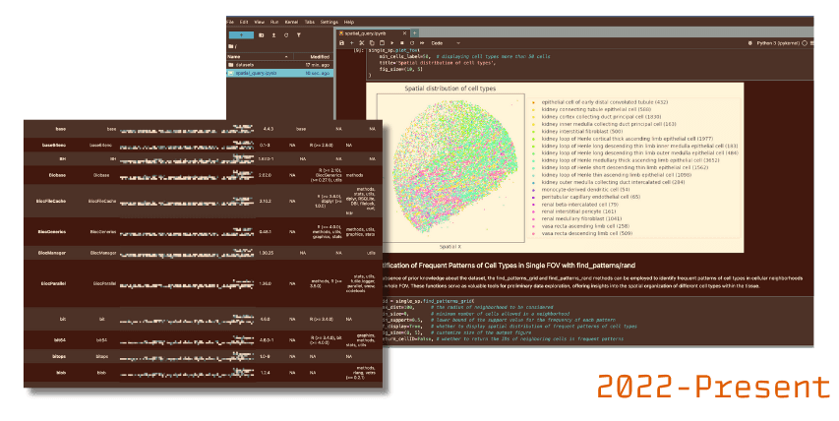Screen dimensions: 839x421
Task: Click legend entry 'peritubular capillary endothelial cell (65)'
Action: pyautogui.click(x=591, y=197)
